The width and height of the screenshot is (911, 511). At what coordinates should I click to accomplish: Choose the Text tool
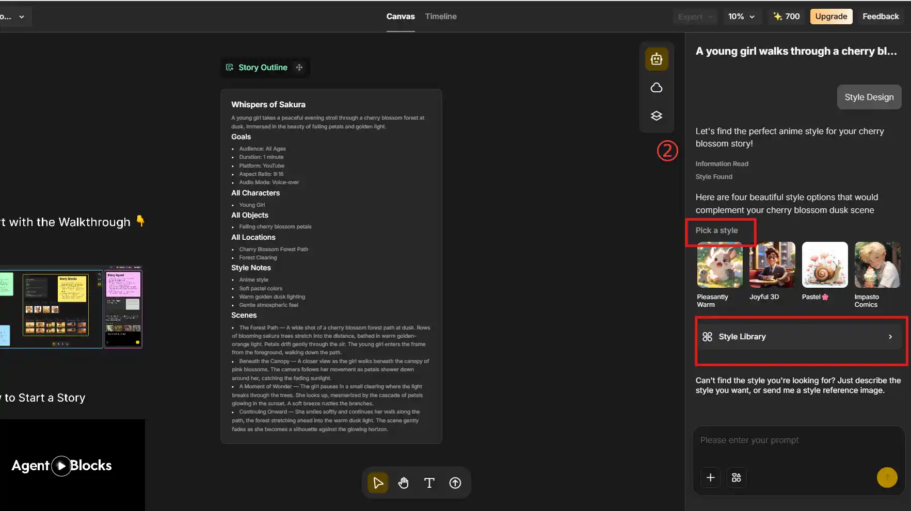pos(429,483)
